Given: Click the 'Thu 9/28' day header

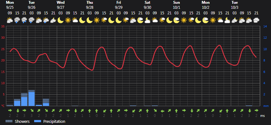Looking at the screenshot, I should point(90,5).
